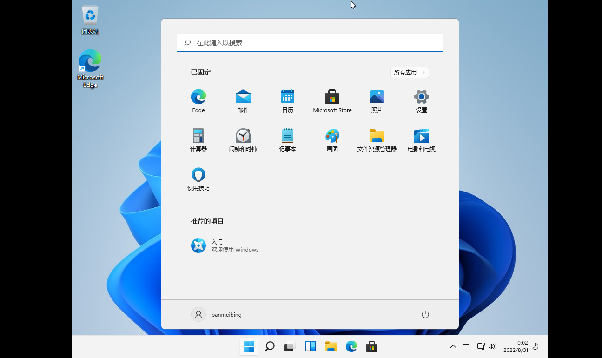Open 记事本 notepad
602x358 pixels.
(x=288, y=140)
